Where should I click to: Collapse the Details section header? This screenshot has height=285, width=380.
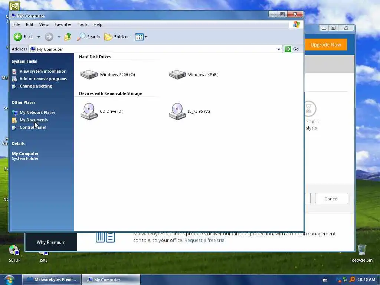[x=18, y=144]
